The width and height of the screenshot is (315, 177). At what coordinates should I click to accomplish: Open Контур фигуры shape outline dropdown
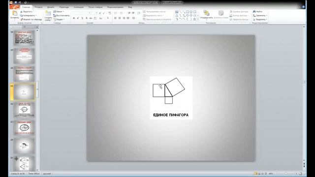point(239,15)
